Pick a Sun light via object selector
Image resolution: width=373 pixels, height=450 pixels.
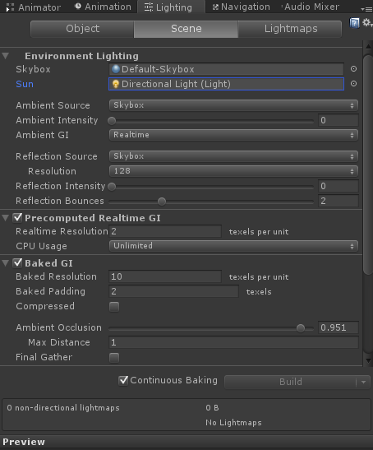[x=353, y=84]
